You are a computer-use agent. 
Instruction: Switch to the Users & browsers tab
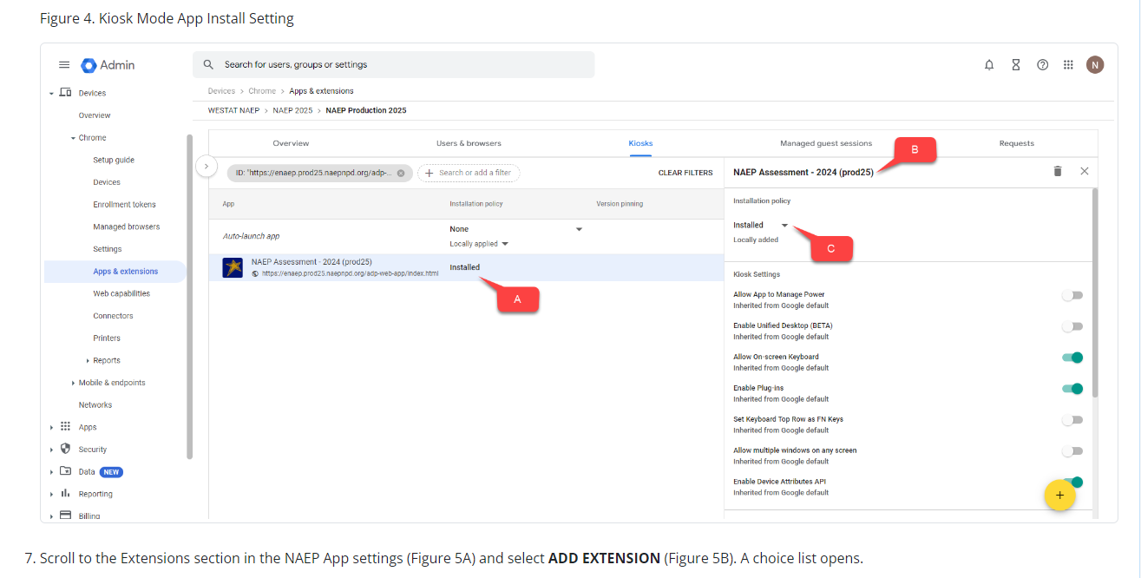click(469, 143)
